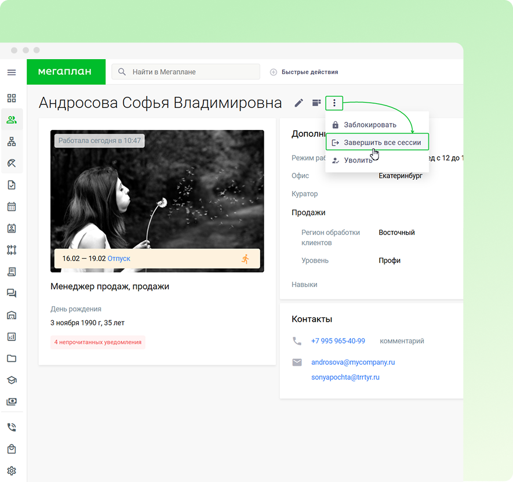The image size is (513, 482).
Task: Click the three-dot more actions button
Action: [334, 103]
